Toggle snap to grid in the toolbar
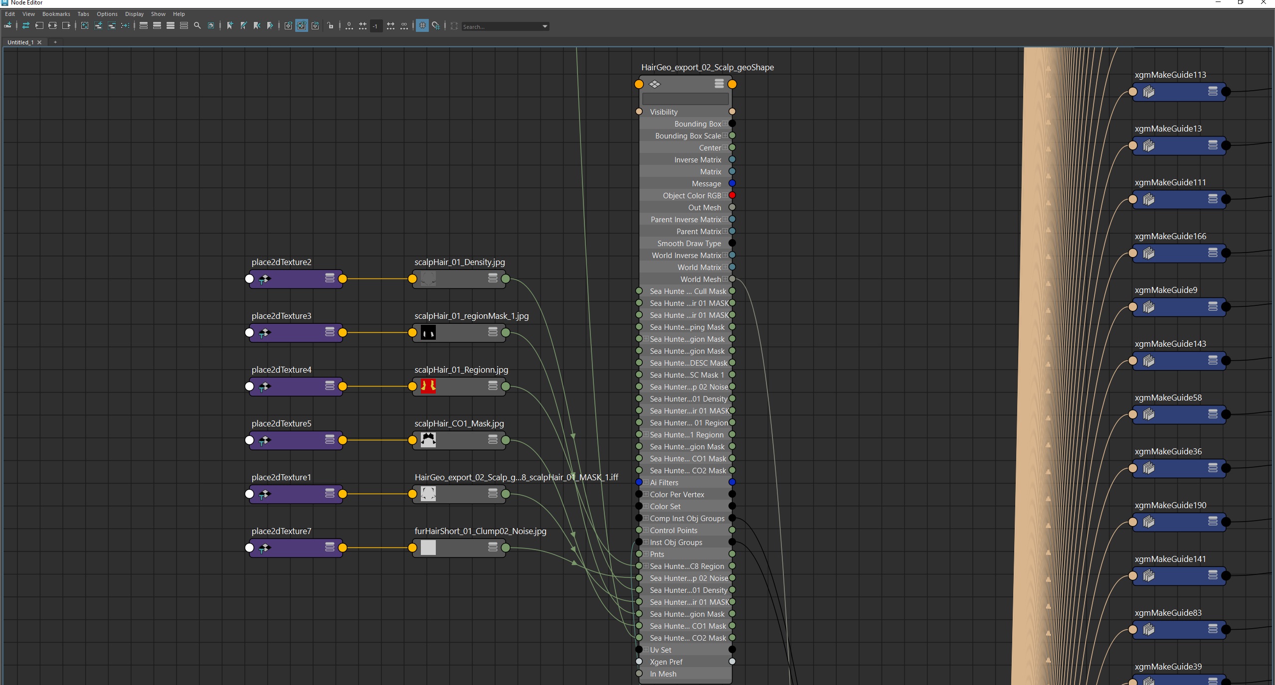 [x=437, y=26]
